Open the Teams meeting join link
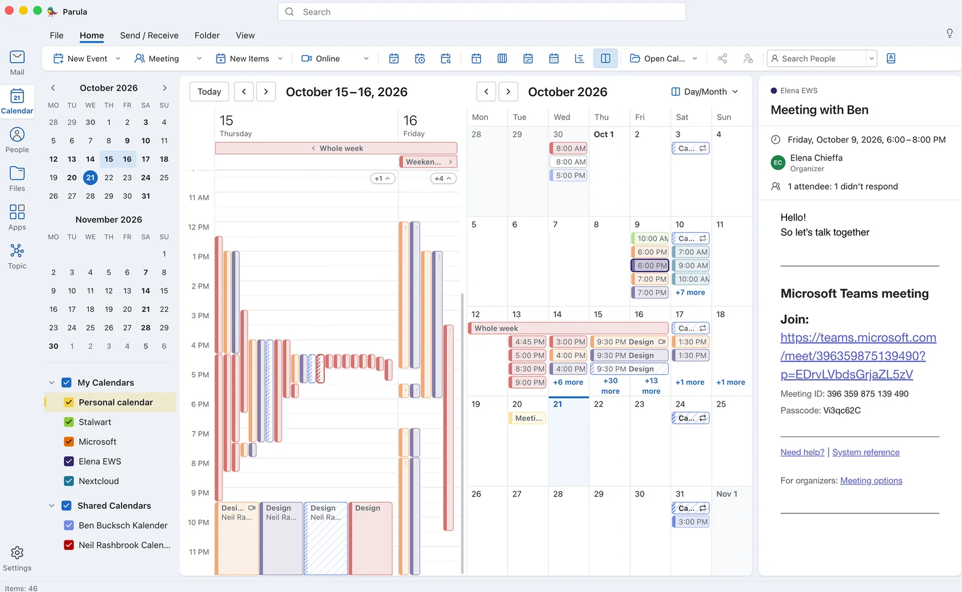Screen dimensions: 962x592 pyautogui.click(x=858, y=356)
